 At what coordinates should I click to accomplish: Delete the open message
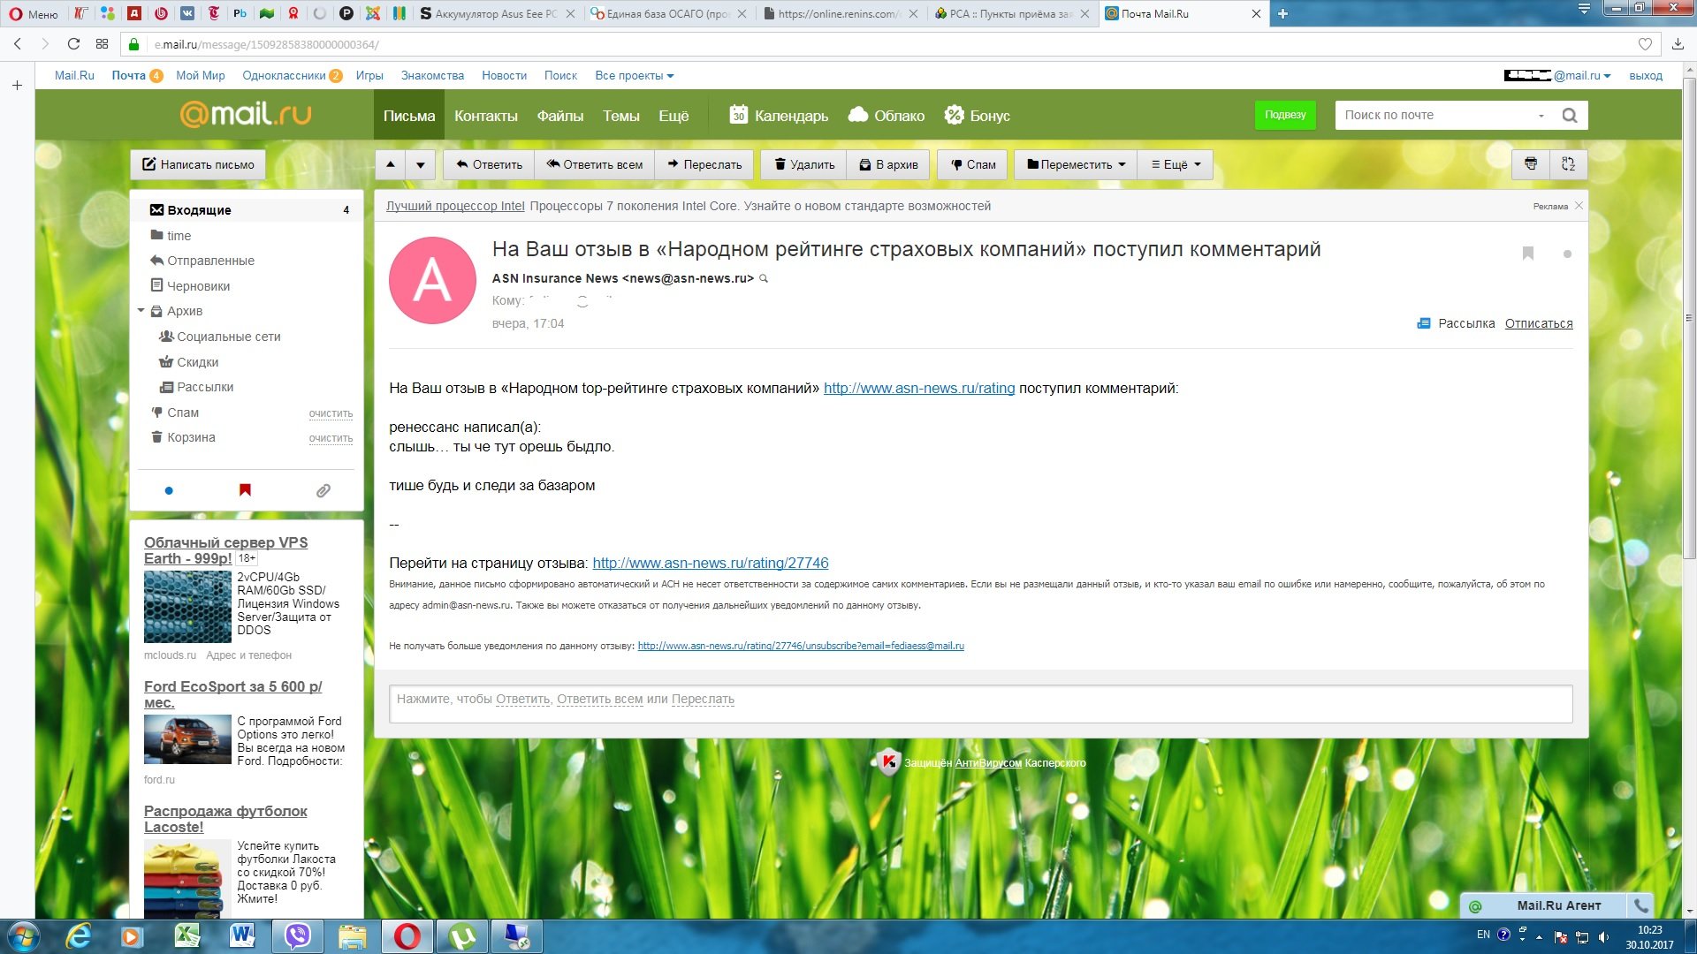pos(803,164)
